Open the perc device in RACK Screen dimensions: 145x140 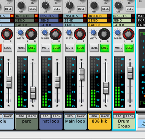pyautogui.click(x=32, y=116)
